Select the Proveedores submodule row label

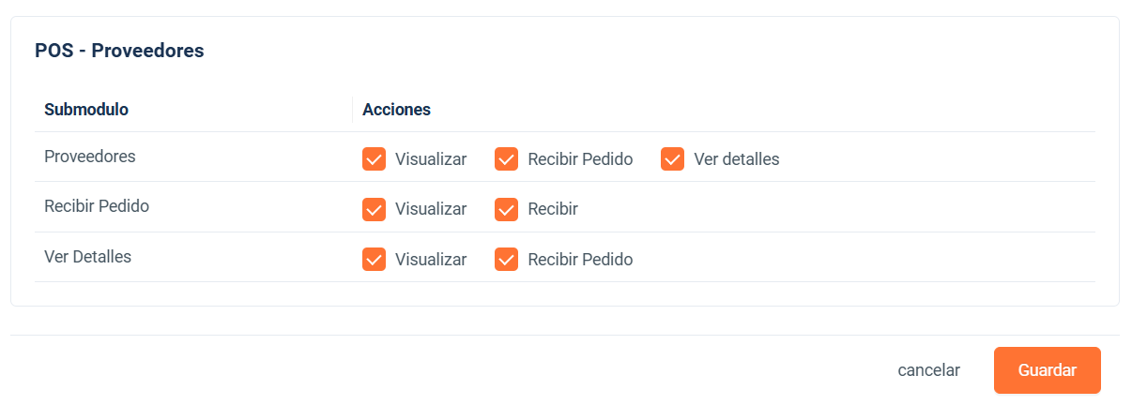pyautogui.click(x=90, y=157)
